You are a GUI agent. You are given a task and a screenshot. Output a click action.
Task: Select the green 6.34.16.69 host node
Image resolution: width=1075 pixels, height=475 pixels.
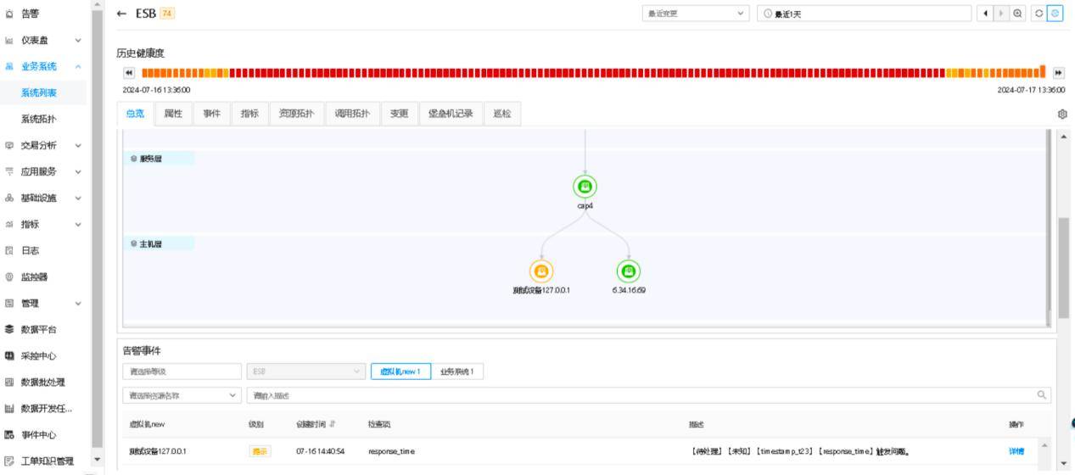[628, 271]
